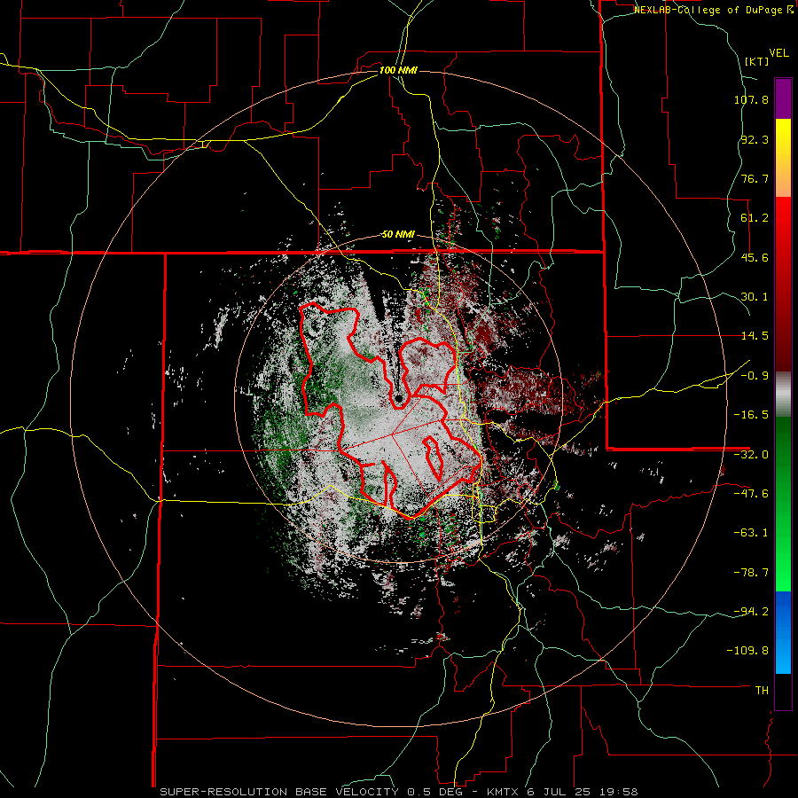
Task: Click the -78.7 velocity scale value
Action: pos(751,573)
